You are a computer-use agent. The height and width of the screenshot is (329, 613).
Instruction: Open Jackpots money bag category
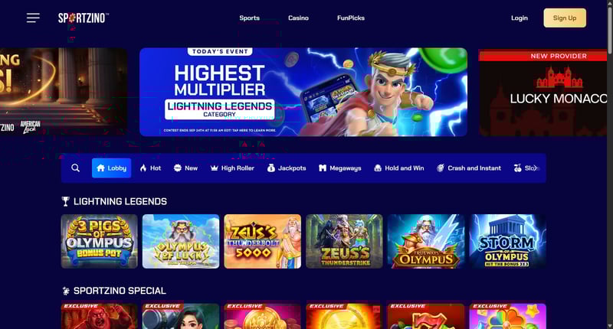[x=287, y=168]
